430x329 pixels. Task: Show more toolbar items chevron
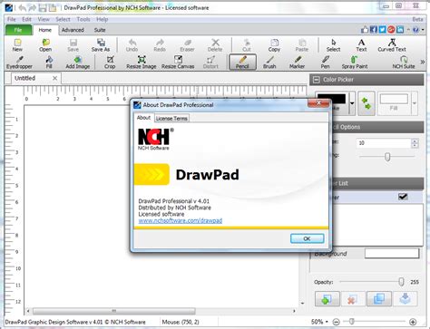pos(423,62)
